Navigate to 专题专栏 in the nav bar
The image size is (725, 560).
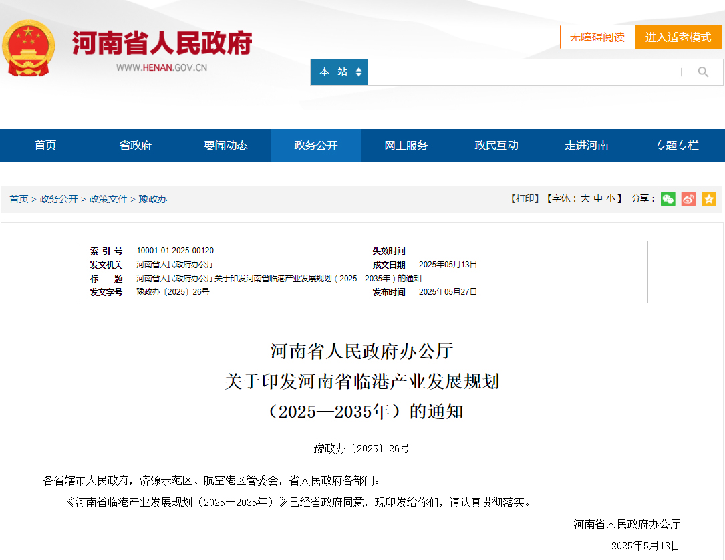[677, 146]
